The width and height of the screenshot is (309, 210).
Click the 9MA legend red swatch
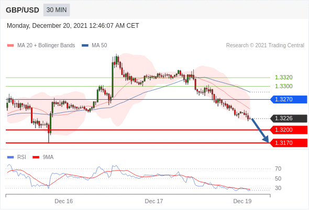click(36, 157)
